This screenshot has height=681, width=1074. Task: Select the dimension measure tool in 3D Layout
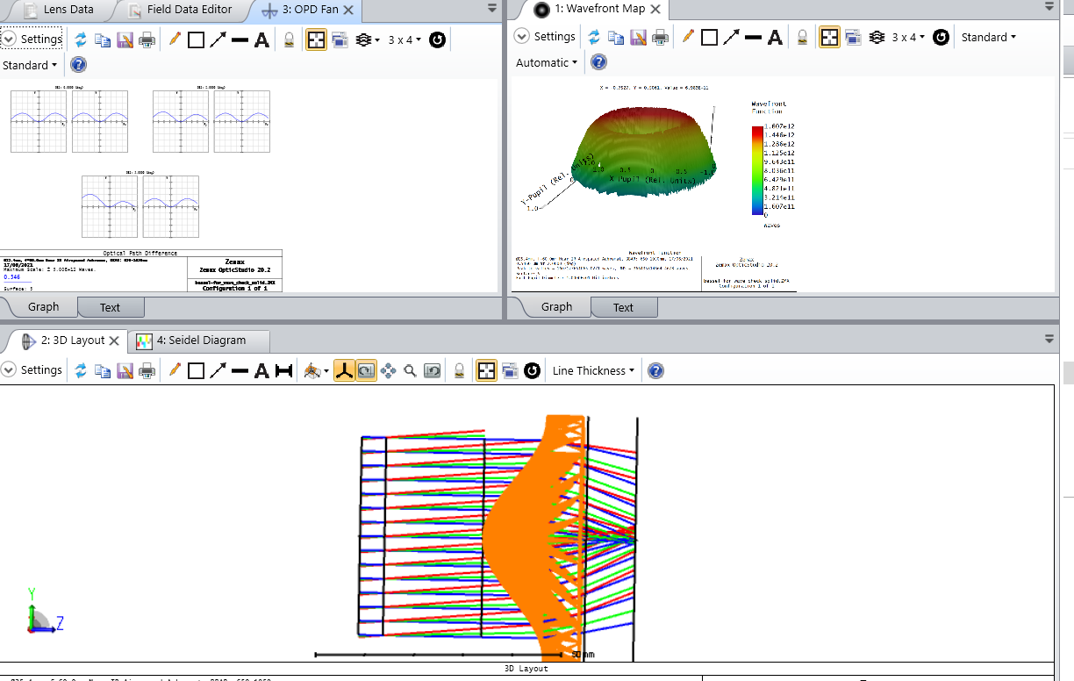pyautogui.click(x=283, y=371)
